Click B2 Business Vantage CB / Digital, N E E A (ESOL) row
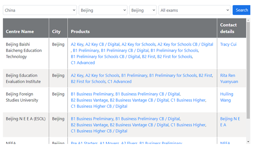This screenshot has width=254, height=151. pyautogui.click(x=139, y=125)
